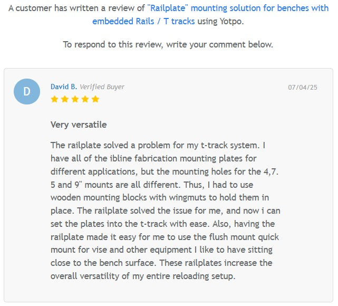
Task: Select the third star in rating
Action: point(75,99)
